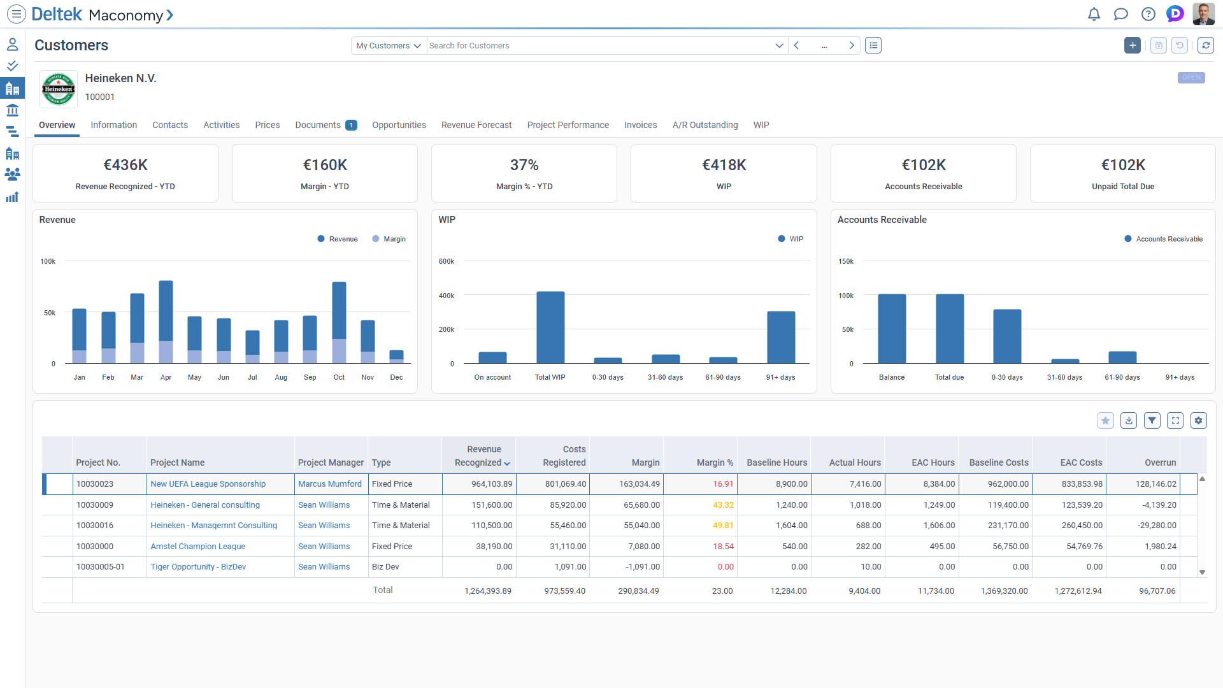The image size is (1223, 688).
Task: Expand table to fullscreen
Action: pyautogui.click(x=1175, y=420)
